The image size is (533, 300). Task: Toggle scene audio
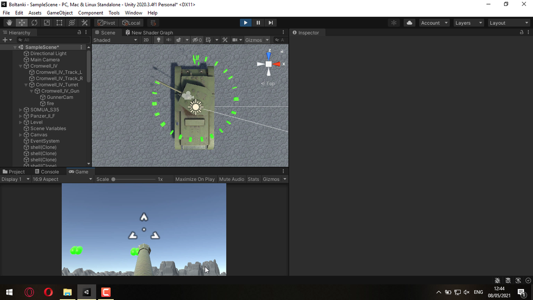pos(169,40)
